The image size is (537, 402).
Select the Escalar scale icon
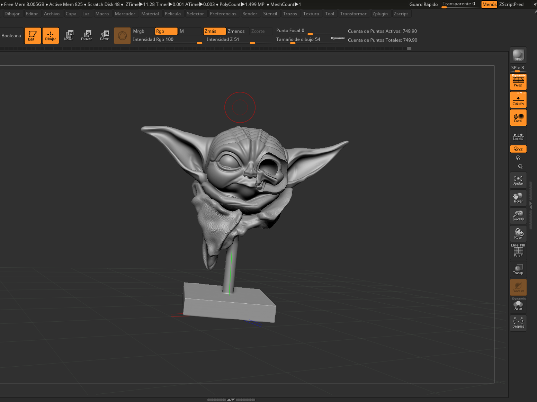[x=86, y=35]
